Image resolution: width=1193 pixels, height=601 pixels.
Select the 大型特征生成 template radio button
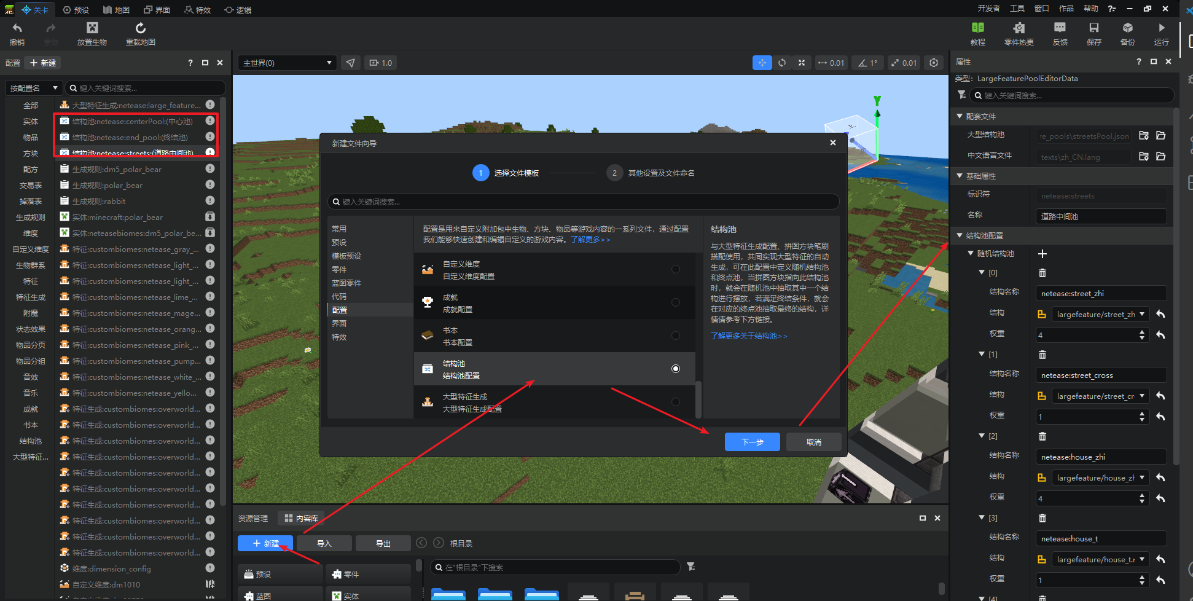click(x=676, y=402)
